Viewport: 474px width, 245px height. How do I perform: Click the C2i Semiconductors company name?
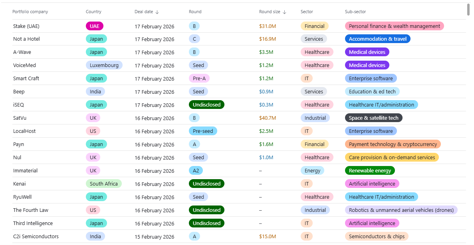click(36, 237)
